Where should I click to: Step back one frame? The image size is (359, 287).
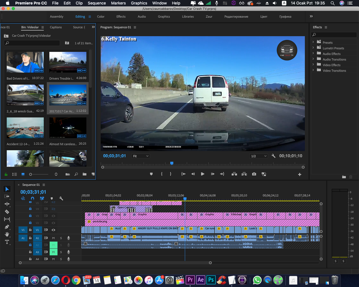[193, 174]
